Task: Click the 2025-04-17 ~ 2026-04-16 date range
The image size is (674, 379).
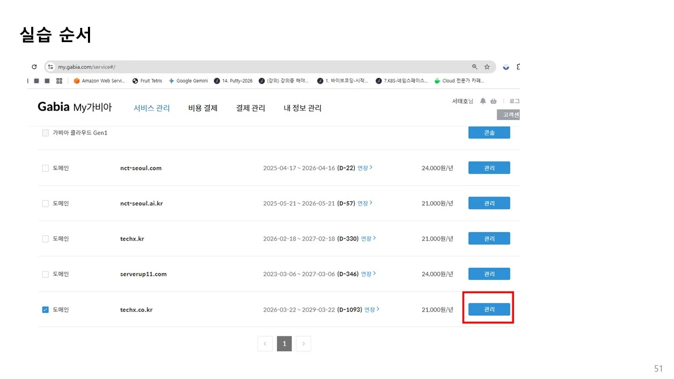Action: (299, 168)
